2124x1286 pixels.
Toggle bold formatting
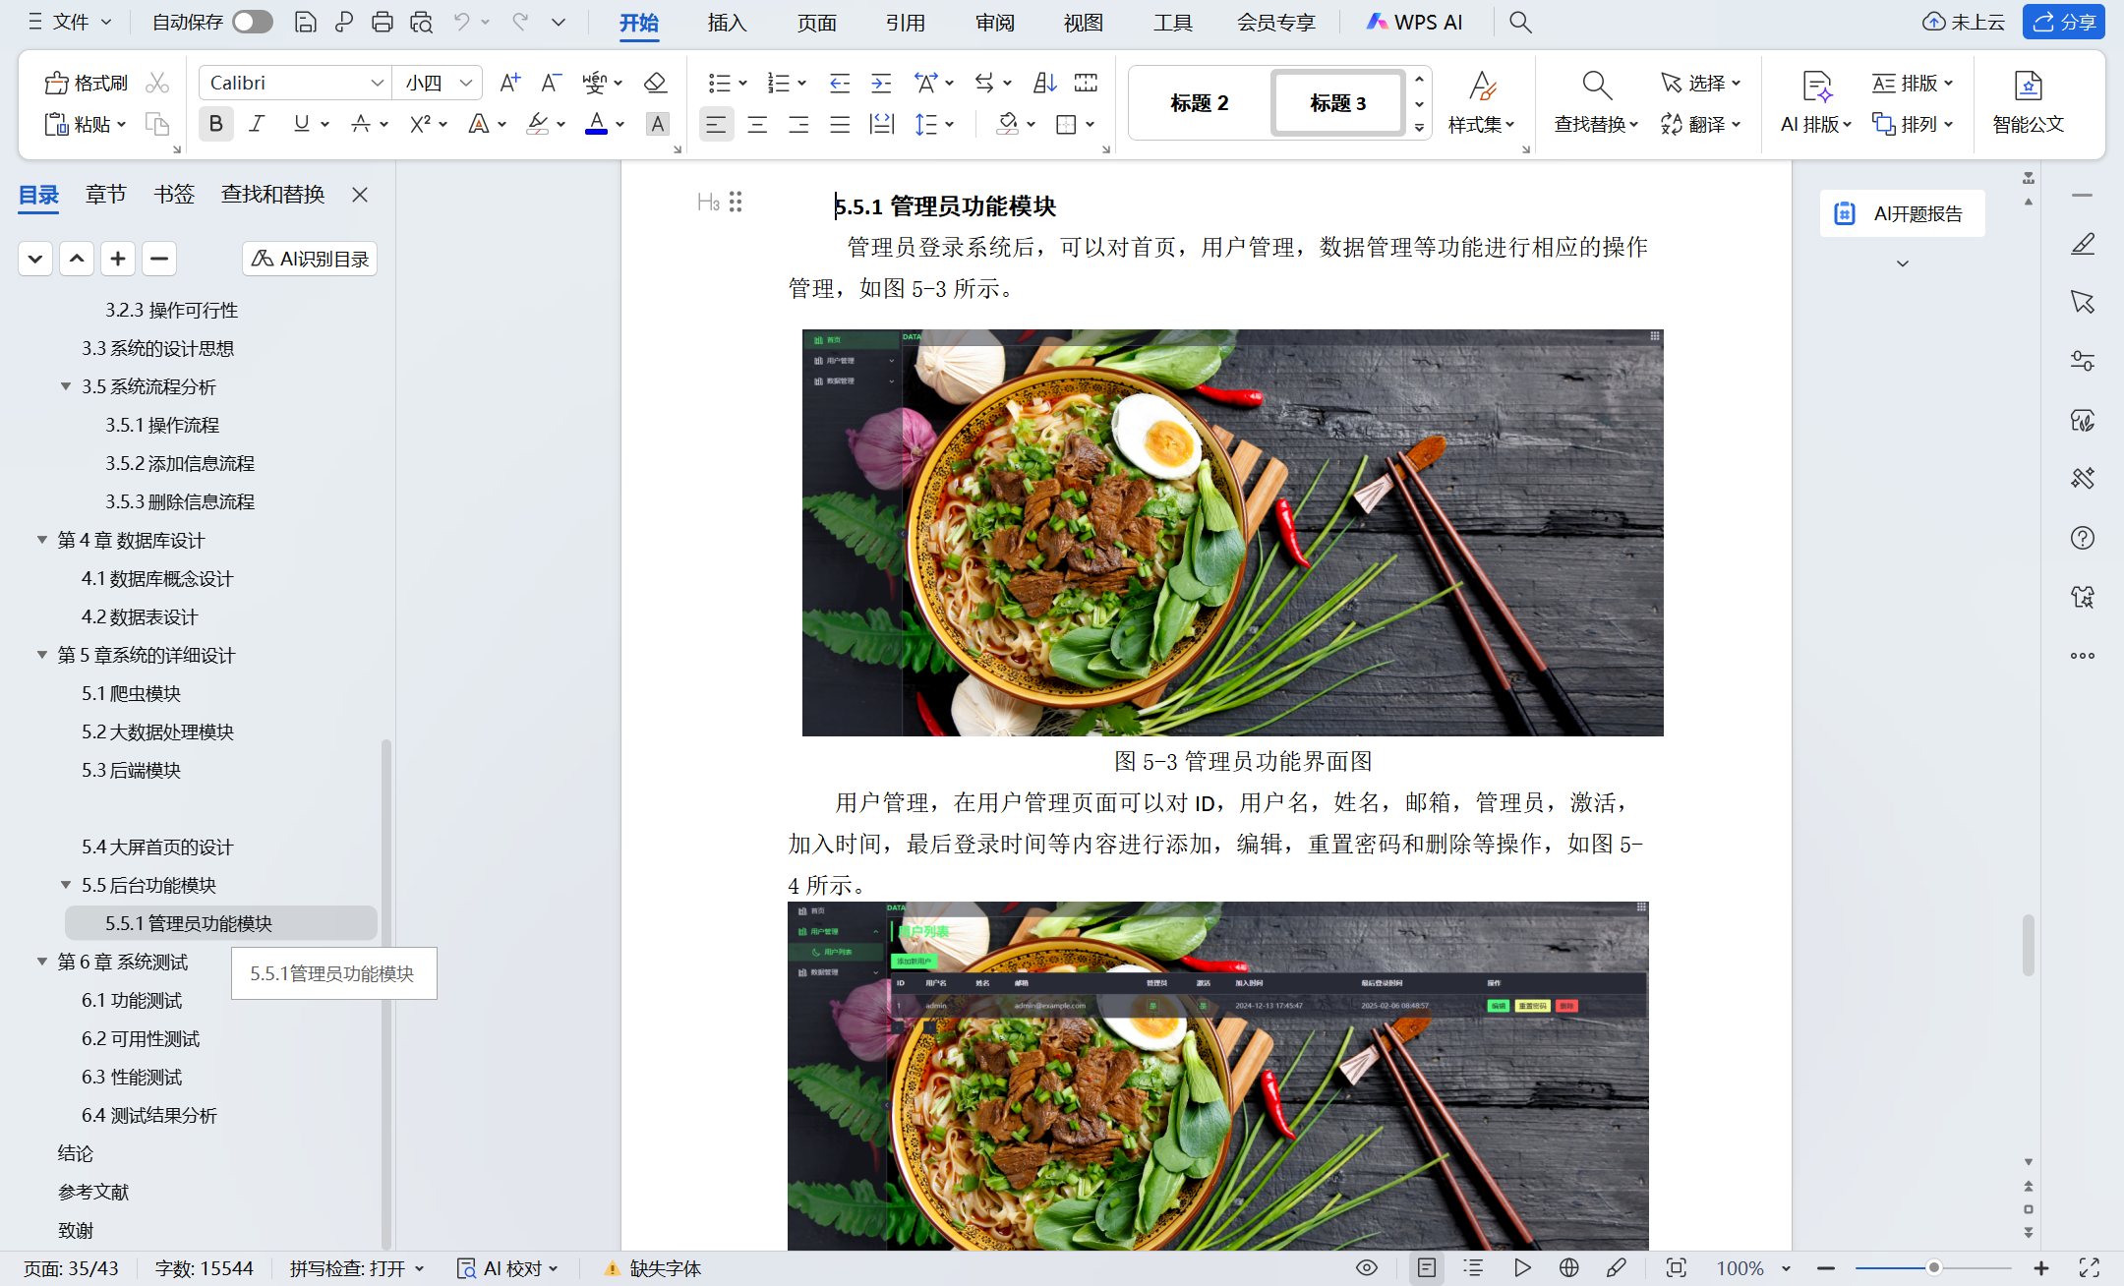tap(216, 124)
